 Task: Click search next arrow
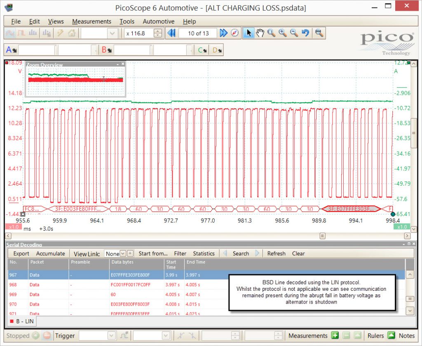257,253
